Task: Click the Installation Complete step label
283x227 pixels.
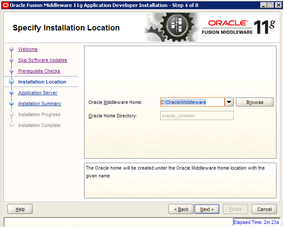Action: click(39, 125)
